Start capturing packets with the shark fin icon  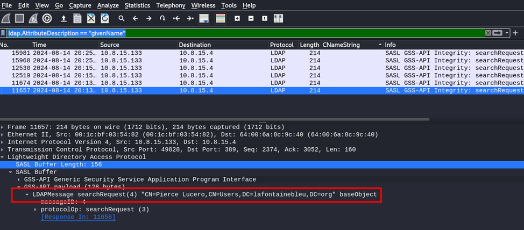point(6,18)
